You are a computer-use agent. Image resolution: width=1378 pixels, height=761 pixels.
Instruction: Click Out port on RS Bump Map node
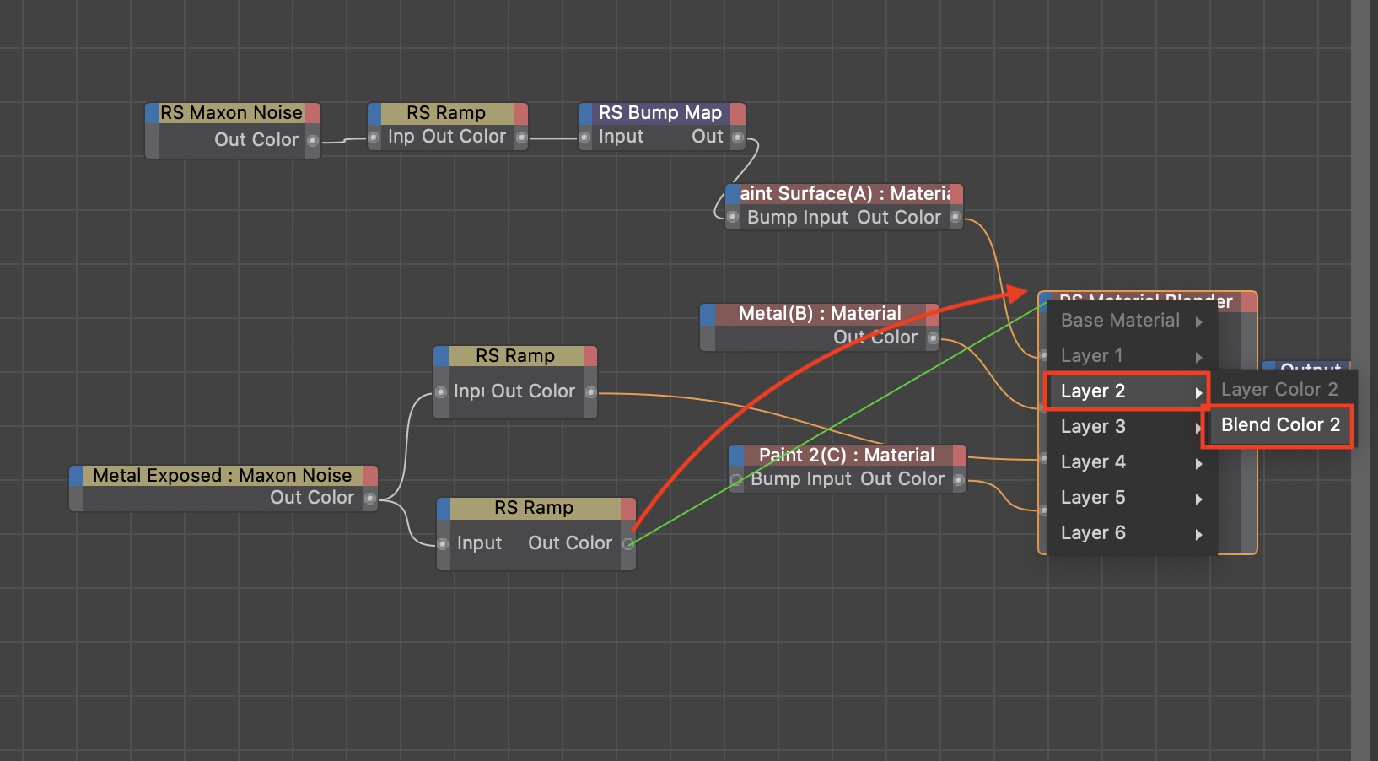tap(738, 138)
